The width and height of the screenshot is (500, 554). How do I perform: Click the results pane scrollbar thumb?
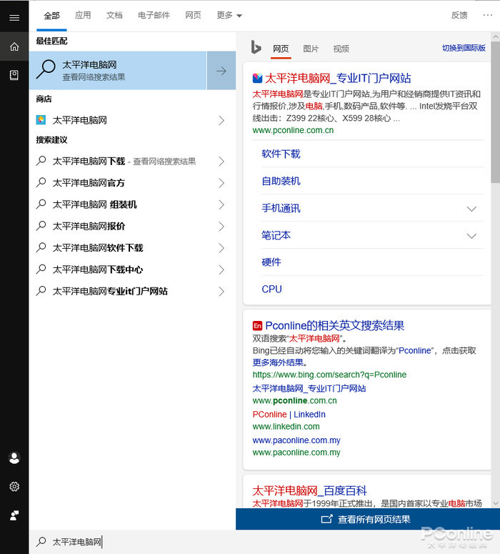click(495, 112)
